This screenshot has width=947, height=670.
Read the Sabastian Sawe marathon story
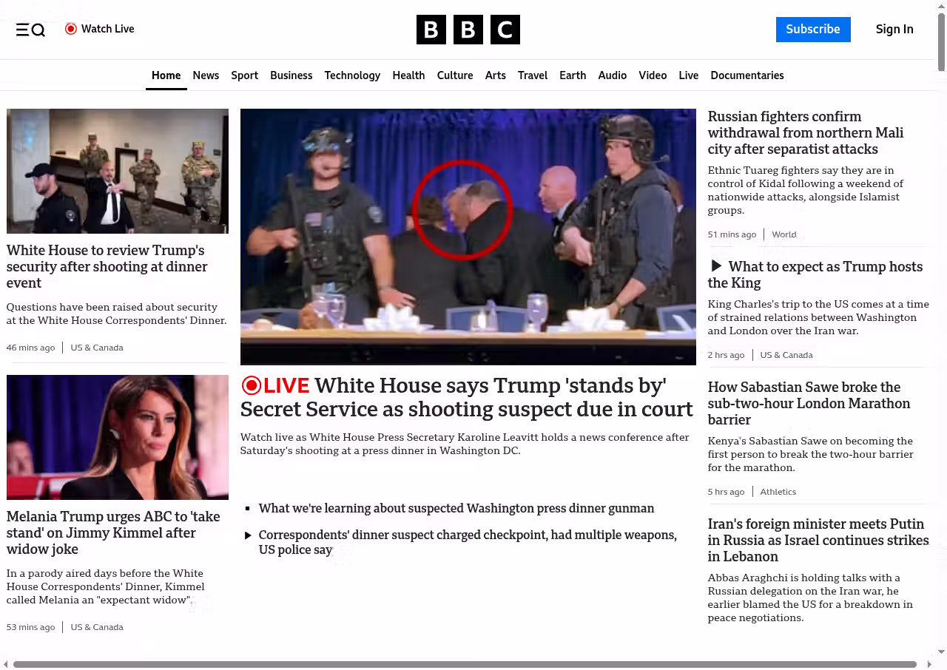(x=809, y=403)
